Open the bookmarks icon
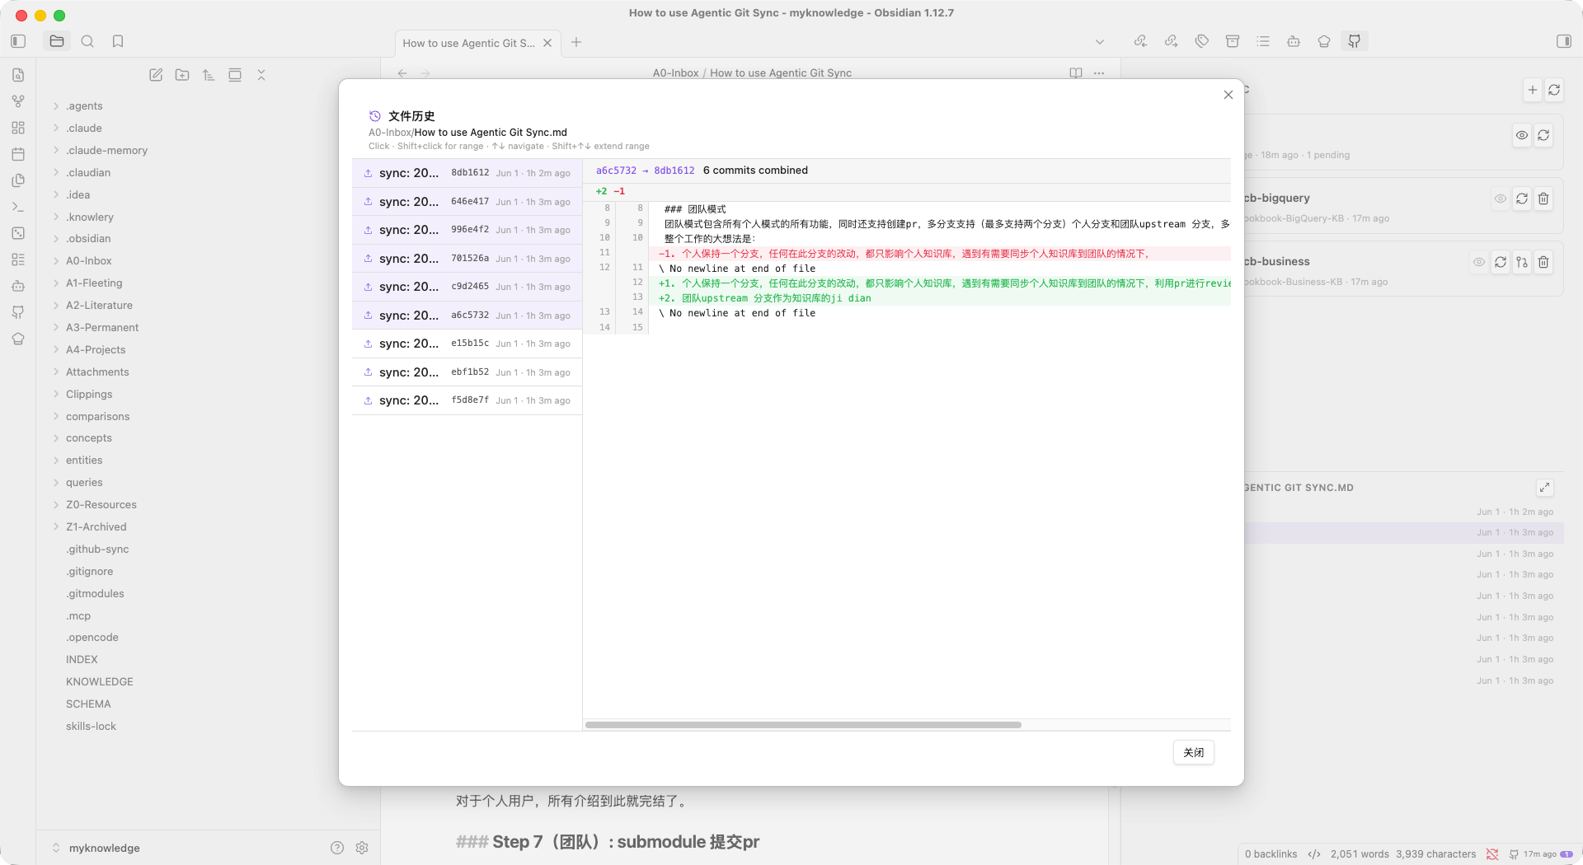The width and height of the screenshot is (1583, 865). click(x=118, y=41)
